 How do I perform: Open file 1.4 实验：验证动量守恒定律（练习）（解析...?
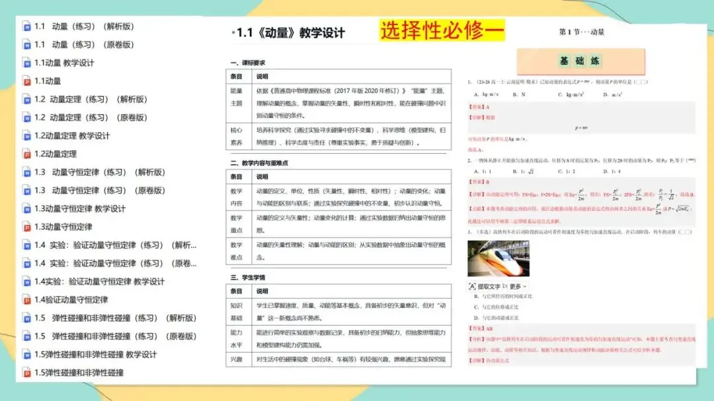coord(115,245)
